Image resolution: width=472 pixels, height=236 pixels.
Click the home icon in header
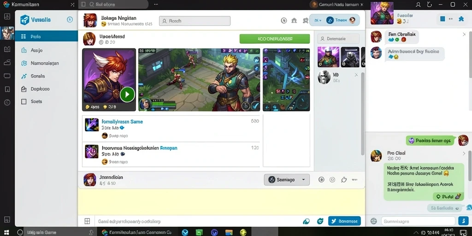[294, 20]
